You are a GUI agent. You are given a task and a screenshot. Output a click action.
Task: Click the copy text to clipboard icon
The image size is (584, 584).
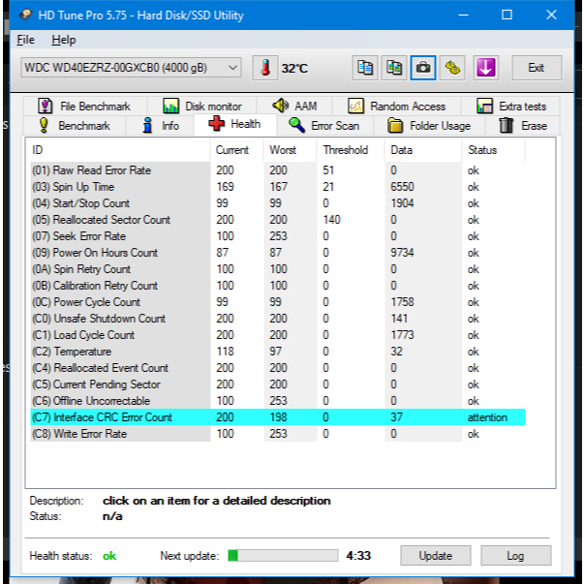click(x=365, y=68)
